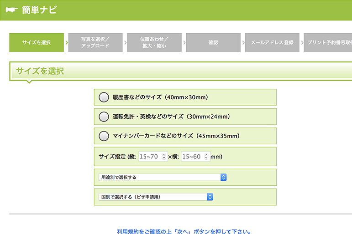The height and width of the screenshot is (234, 352).
Task: Click the 縦 height size input field
Action: 150,157
